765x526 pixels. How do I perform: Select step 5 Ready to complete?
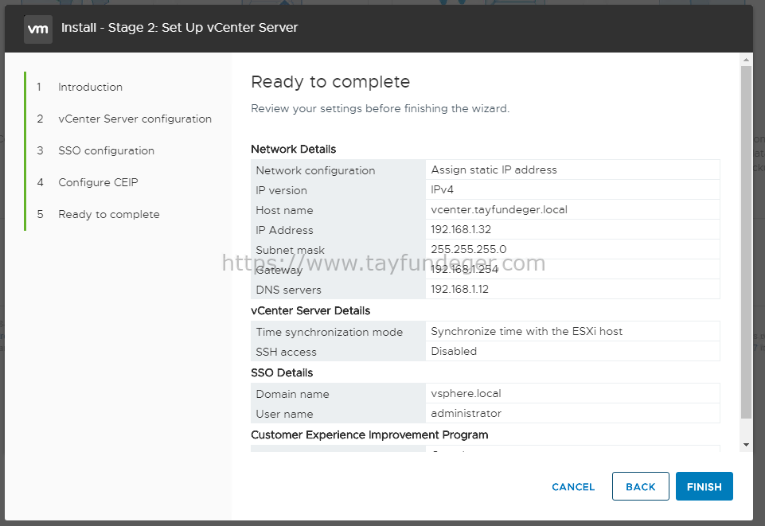click(109, 215)
